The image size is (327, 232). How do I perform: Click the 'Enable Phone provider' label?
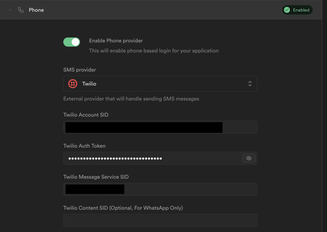[x=116, y=41]
